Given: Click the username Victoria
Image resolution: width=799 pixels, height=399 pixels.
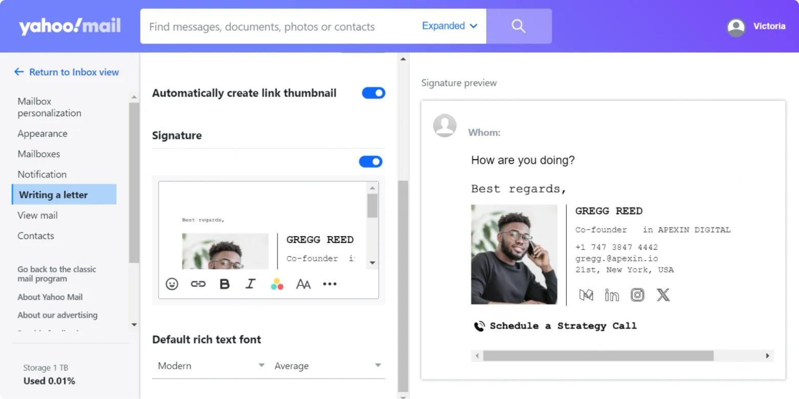Looking at the screenshot, I should click(769, 26).
